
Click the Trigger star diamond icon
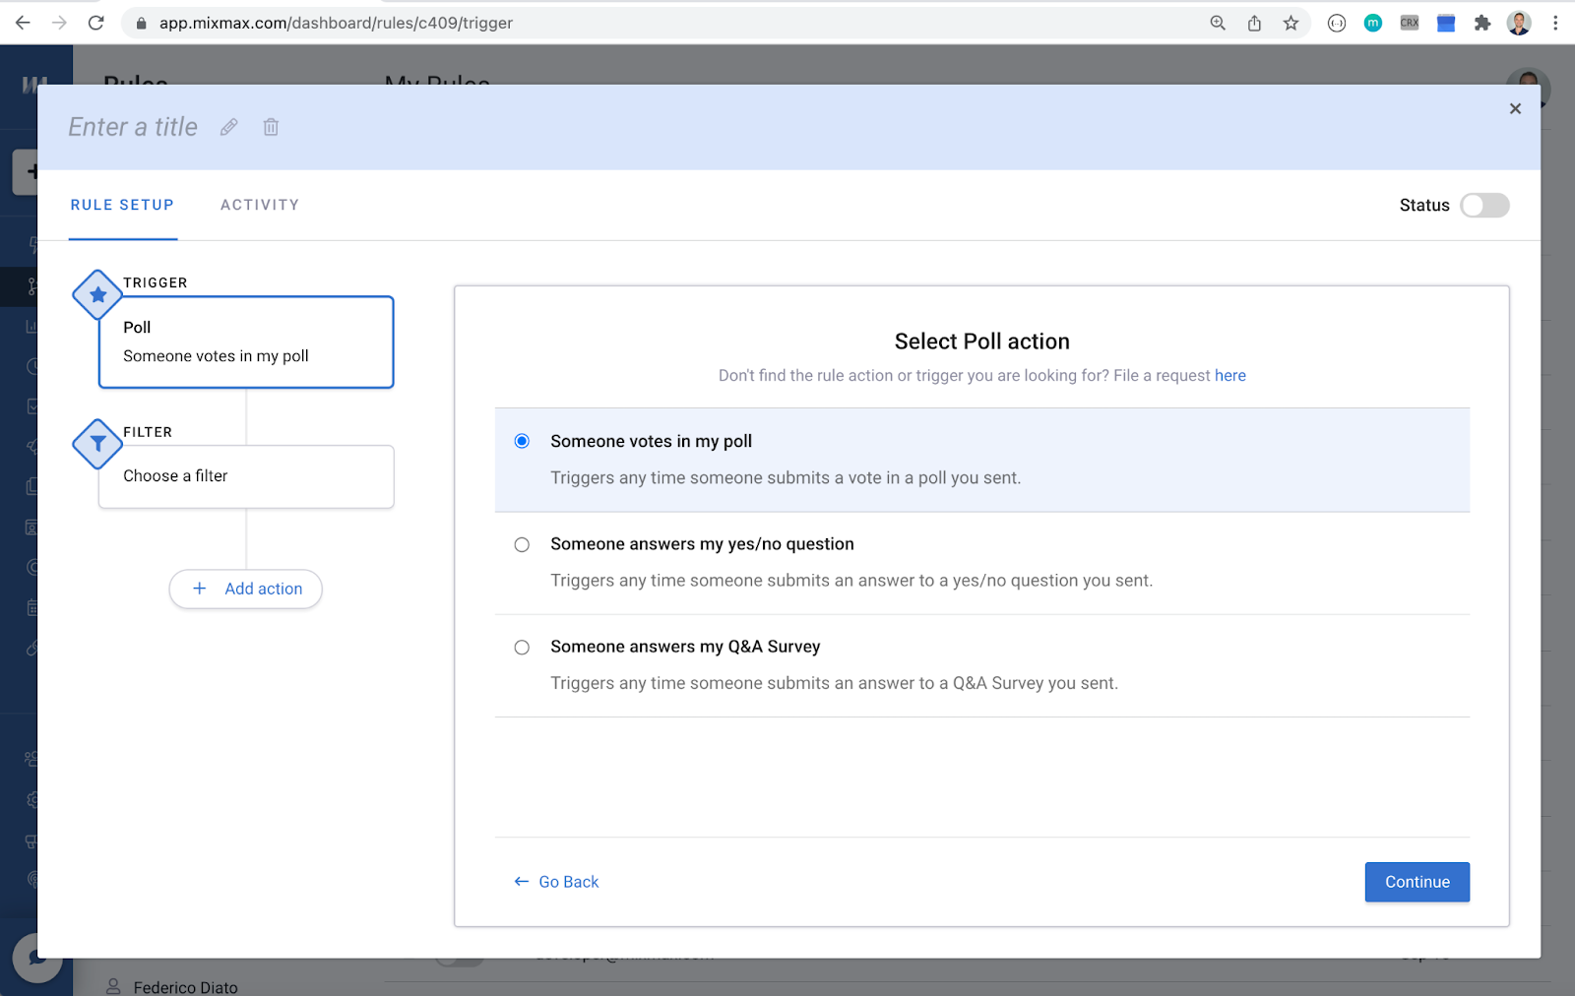[x=98, y=294]
